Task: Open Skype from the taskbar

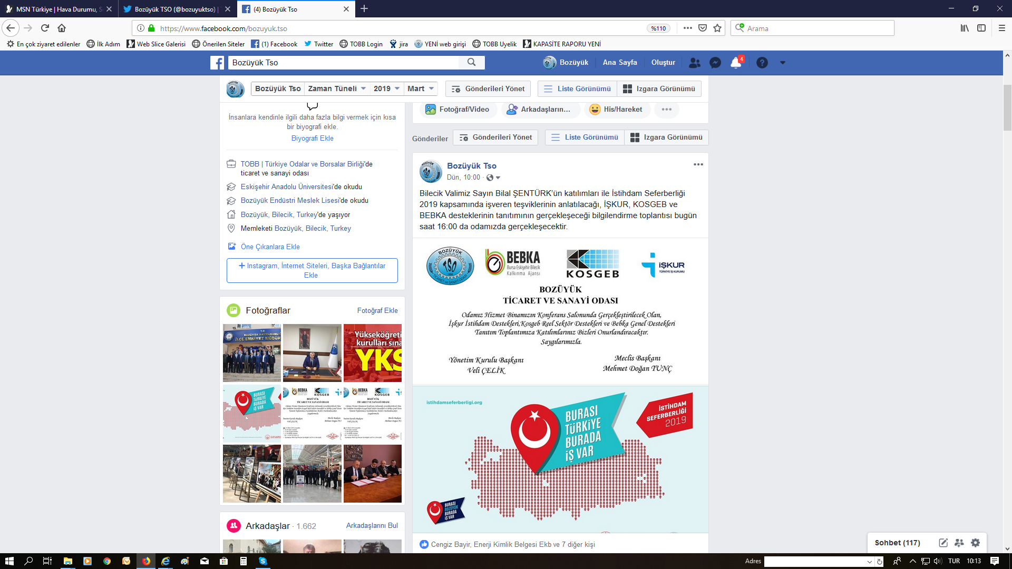Action: pos(263,561)
